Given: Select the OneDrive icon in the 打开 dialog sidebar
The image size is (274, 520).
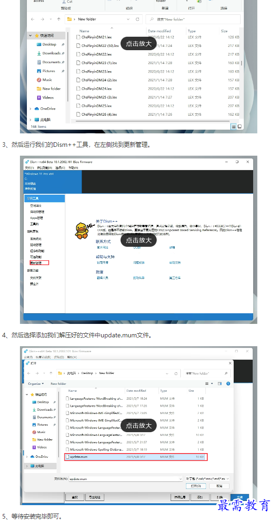Looking at the screenshot, I should (x=32, y=457).
